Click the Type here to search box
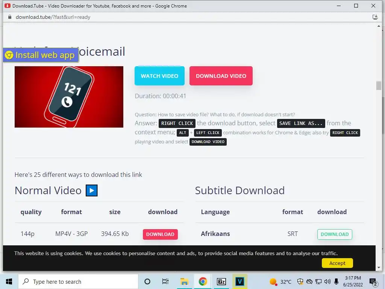Image resolution: width=385 pixels, height=289 pixels. [78, 281]
